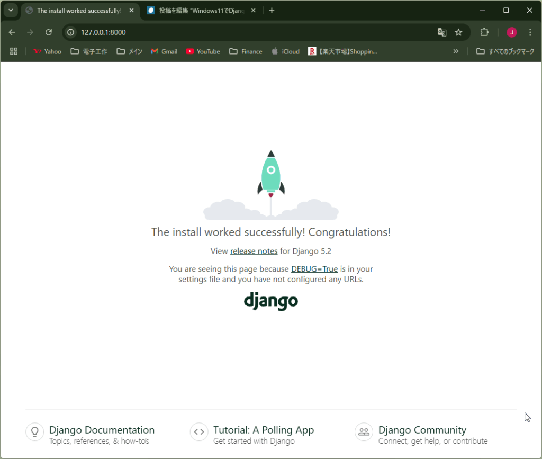Open the Google Translate icon in address bar

pos(442,32)
